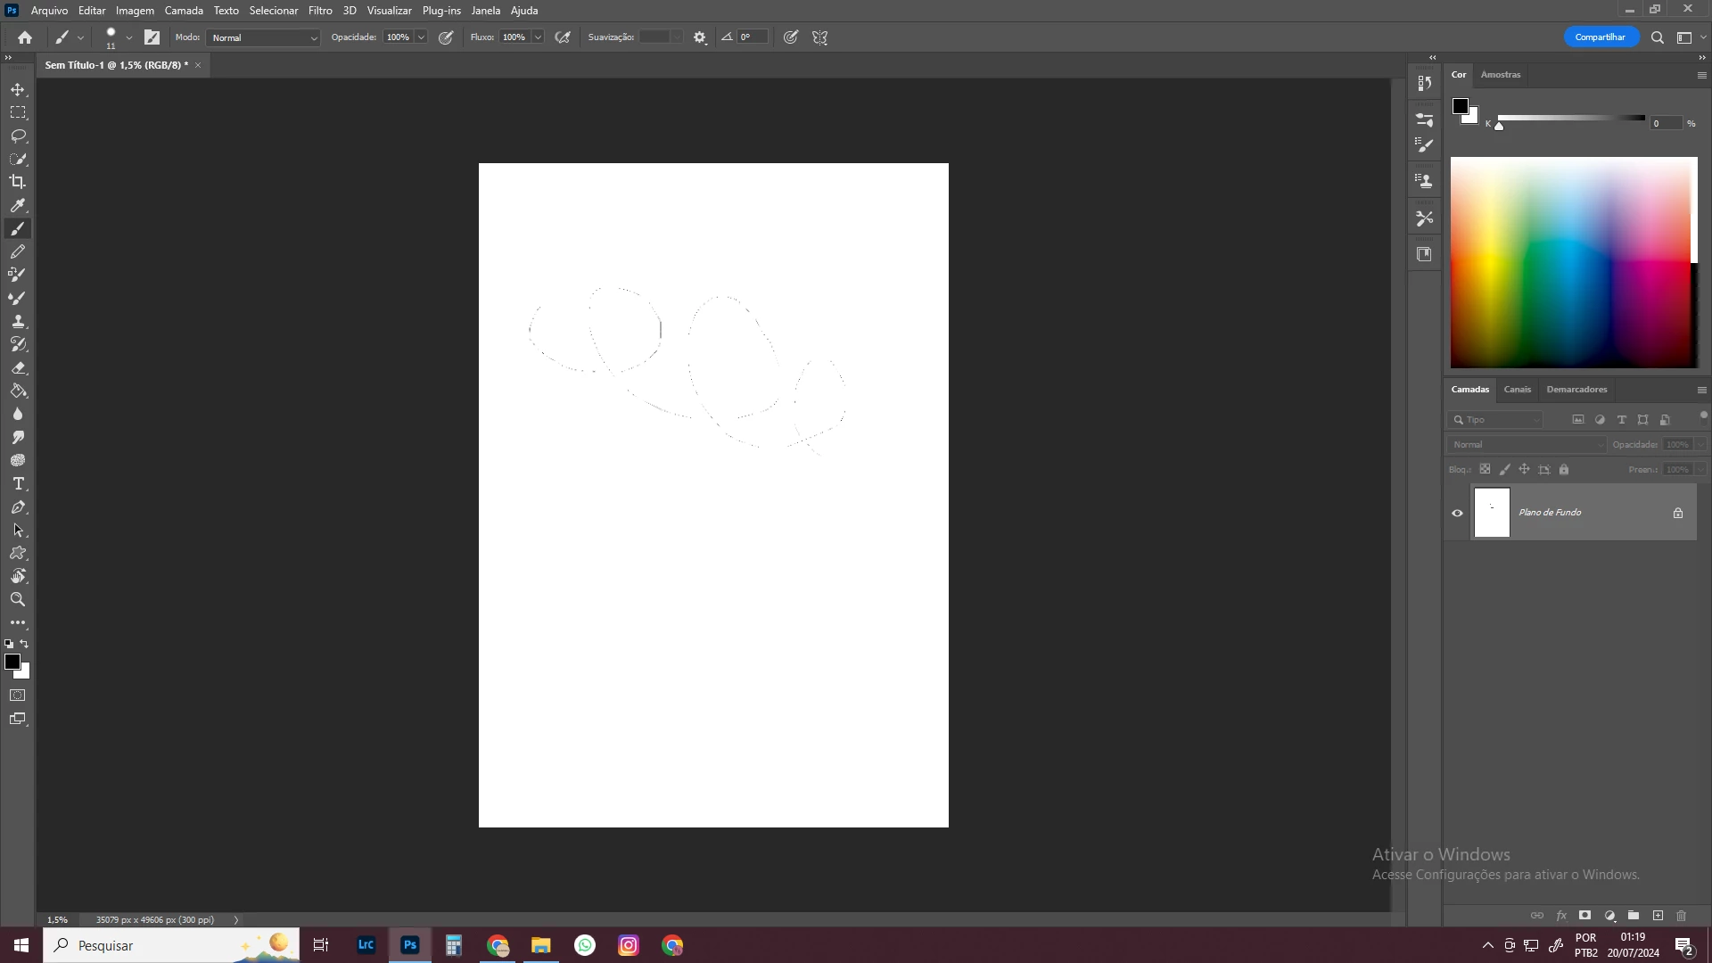Select the Move tool
1712x963 pixels.
[18, 89]
